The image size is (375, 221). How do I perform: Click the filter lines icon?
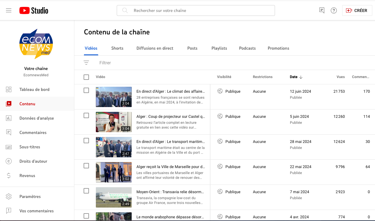click(86, 63)
